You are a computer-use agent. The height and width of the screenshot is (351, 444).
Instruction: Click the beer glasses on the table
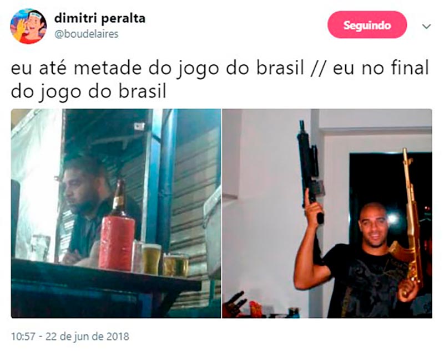click(160, 259)
